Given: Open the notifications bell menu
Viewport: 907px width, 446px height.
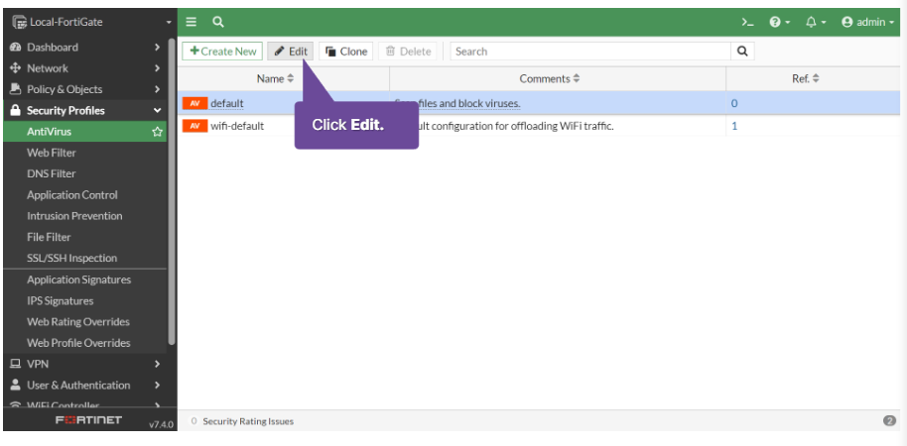Looking at the screenshot, I should [x=816, y=22].
